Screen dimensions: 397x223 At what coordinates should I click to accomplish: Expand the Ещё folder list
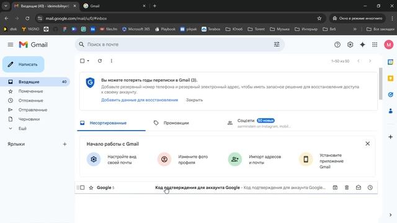click(22, 128)
